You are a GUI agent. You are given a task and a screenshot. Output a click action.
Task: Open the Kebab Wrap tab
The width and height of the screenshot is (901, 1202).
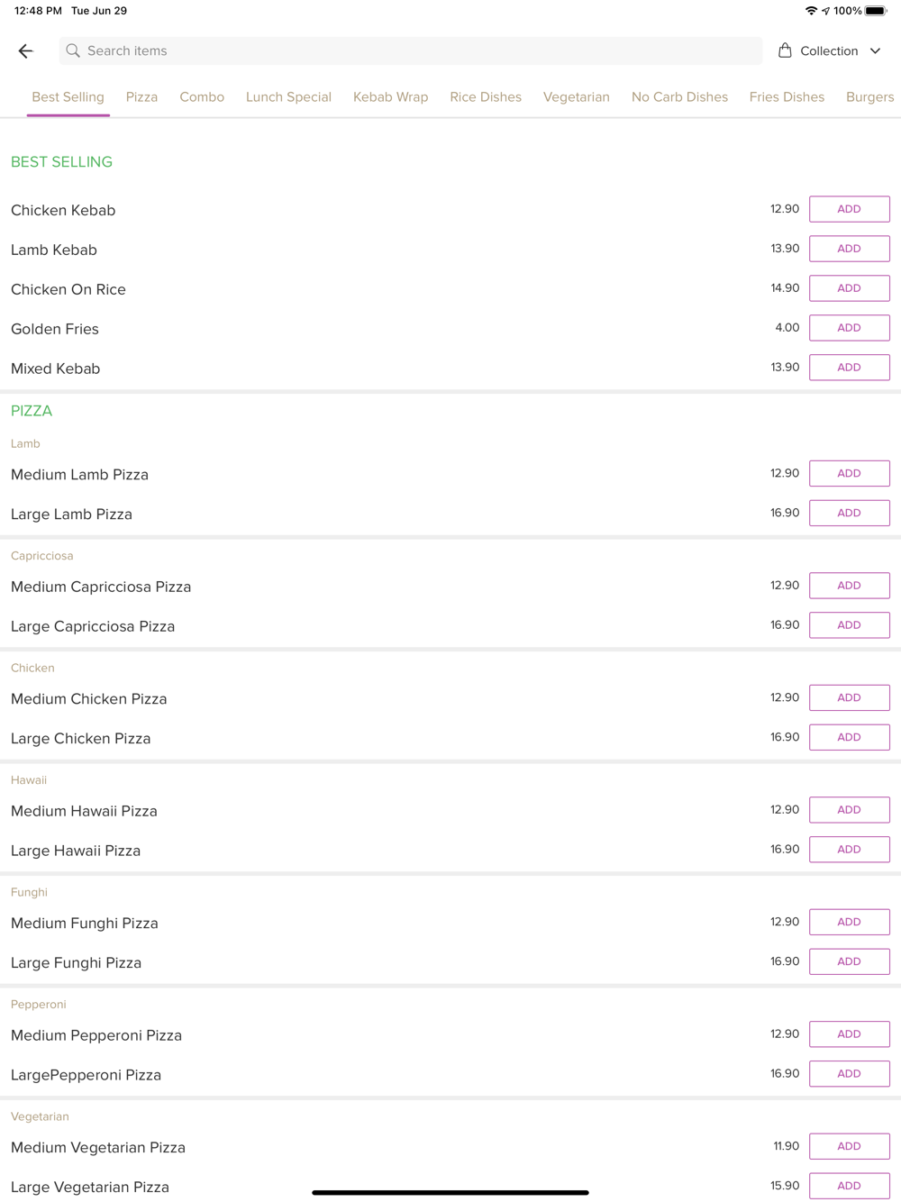(390, 97)
